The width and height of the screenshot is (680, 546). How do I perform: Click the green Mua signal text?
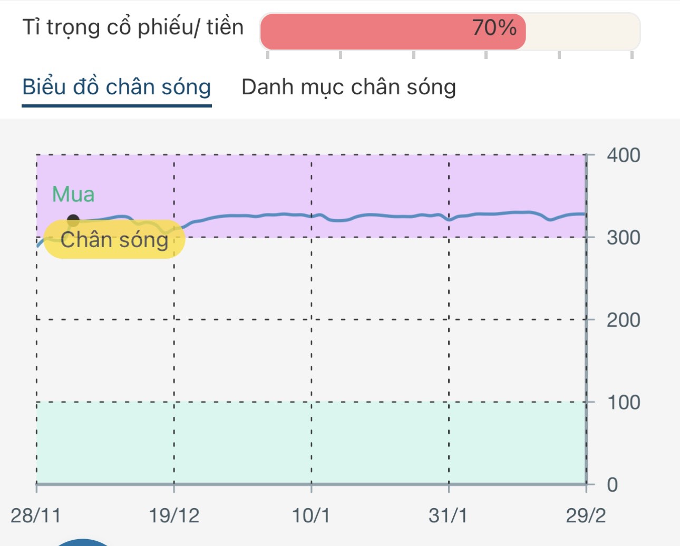click(73, 195)
